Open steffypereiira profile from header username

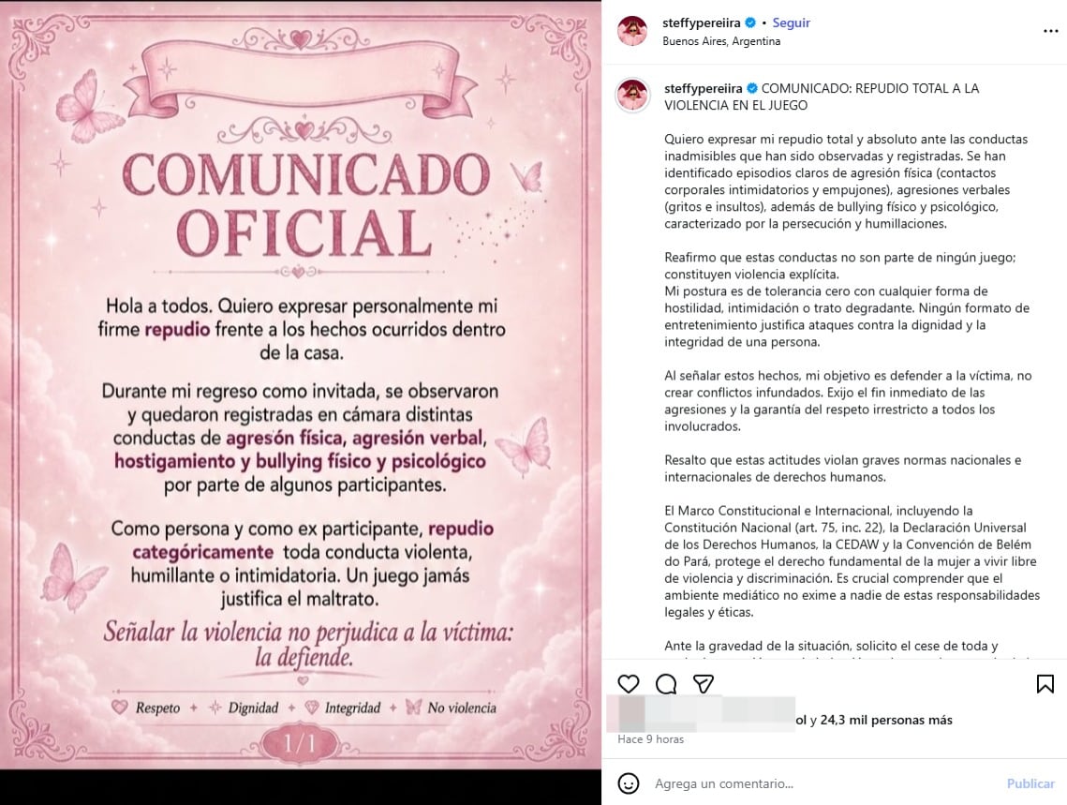pyautogui.click(x=702, y=22)
